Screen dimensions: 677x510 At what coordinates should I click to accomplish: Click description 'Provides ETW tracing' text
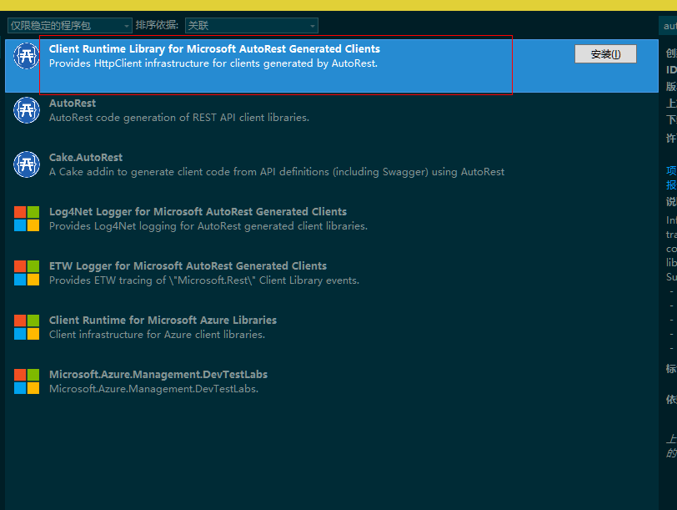click(x=204, y=280)
